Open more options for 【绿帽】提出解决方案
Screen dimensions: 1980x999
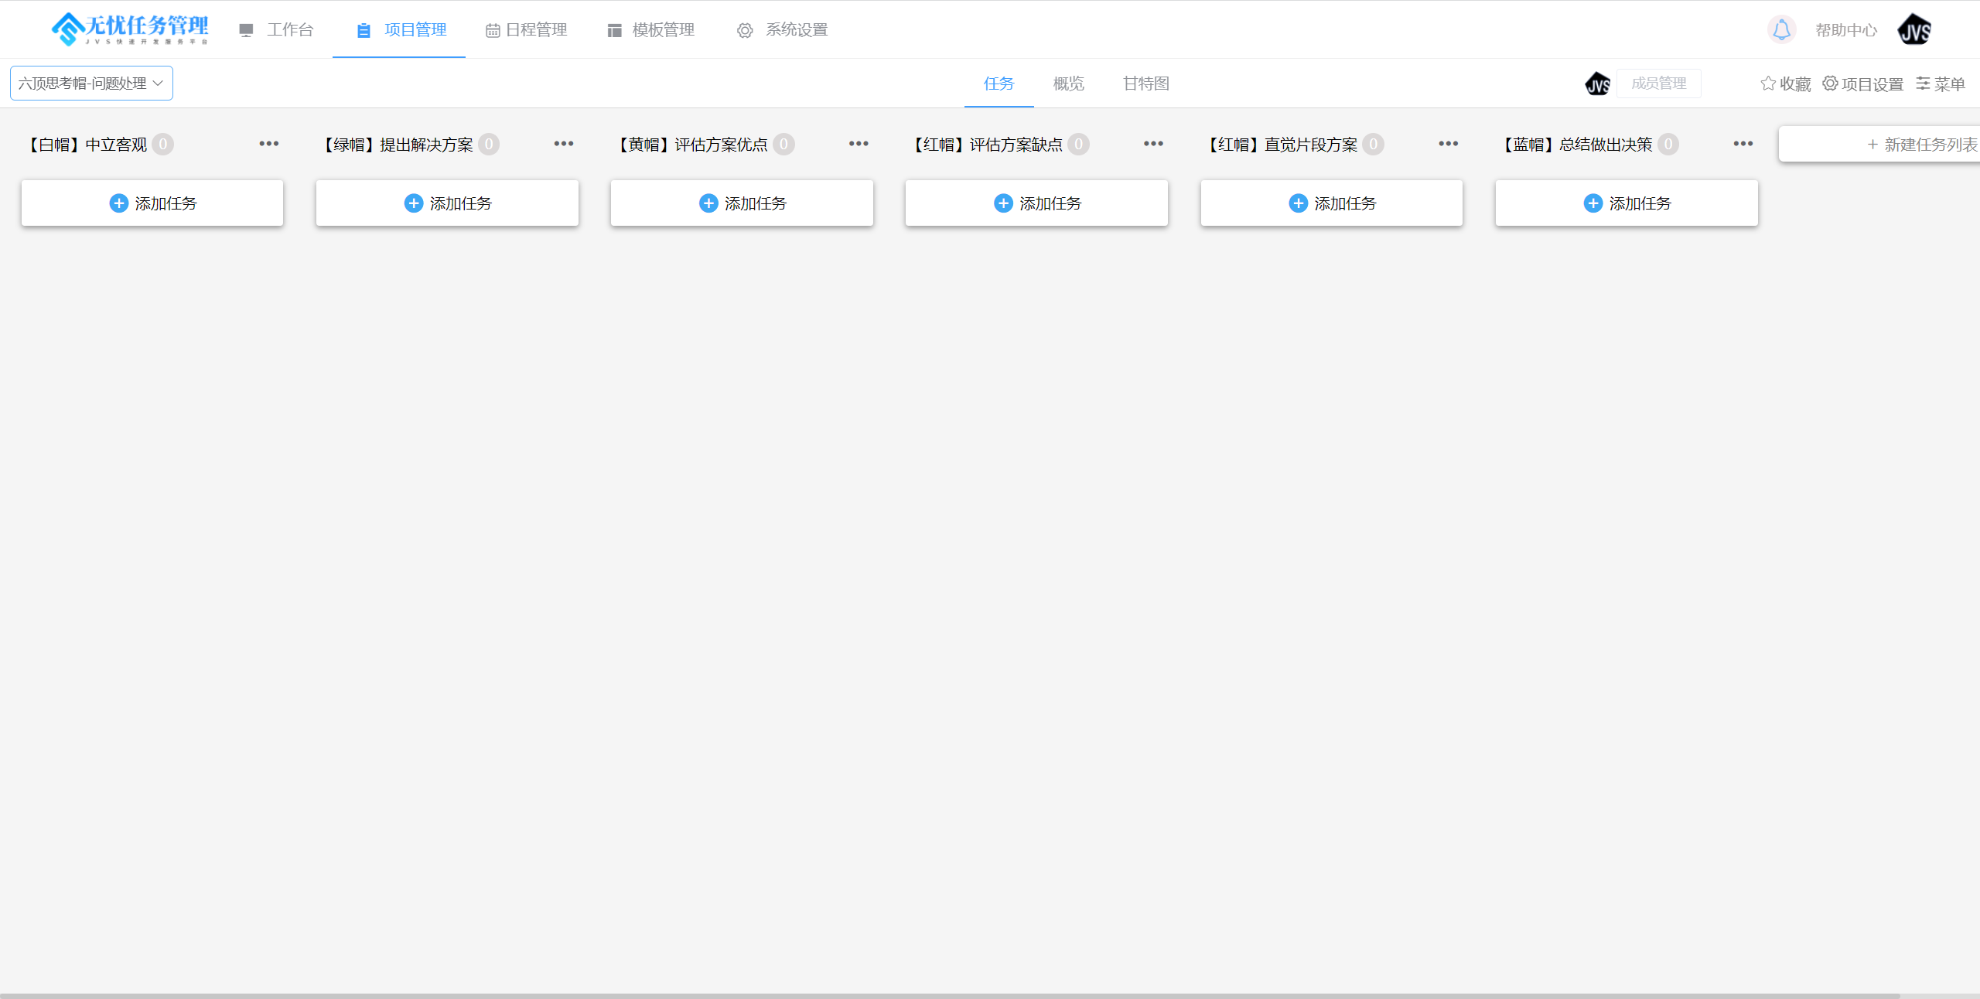[x=564, y=144]
